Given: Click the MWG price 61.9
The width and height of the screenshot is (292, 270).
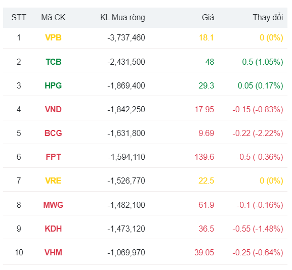Looking at the screenshot, I should coord(206,205).
